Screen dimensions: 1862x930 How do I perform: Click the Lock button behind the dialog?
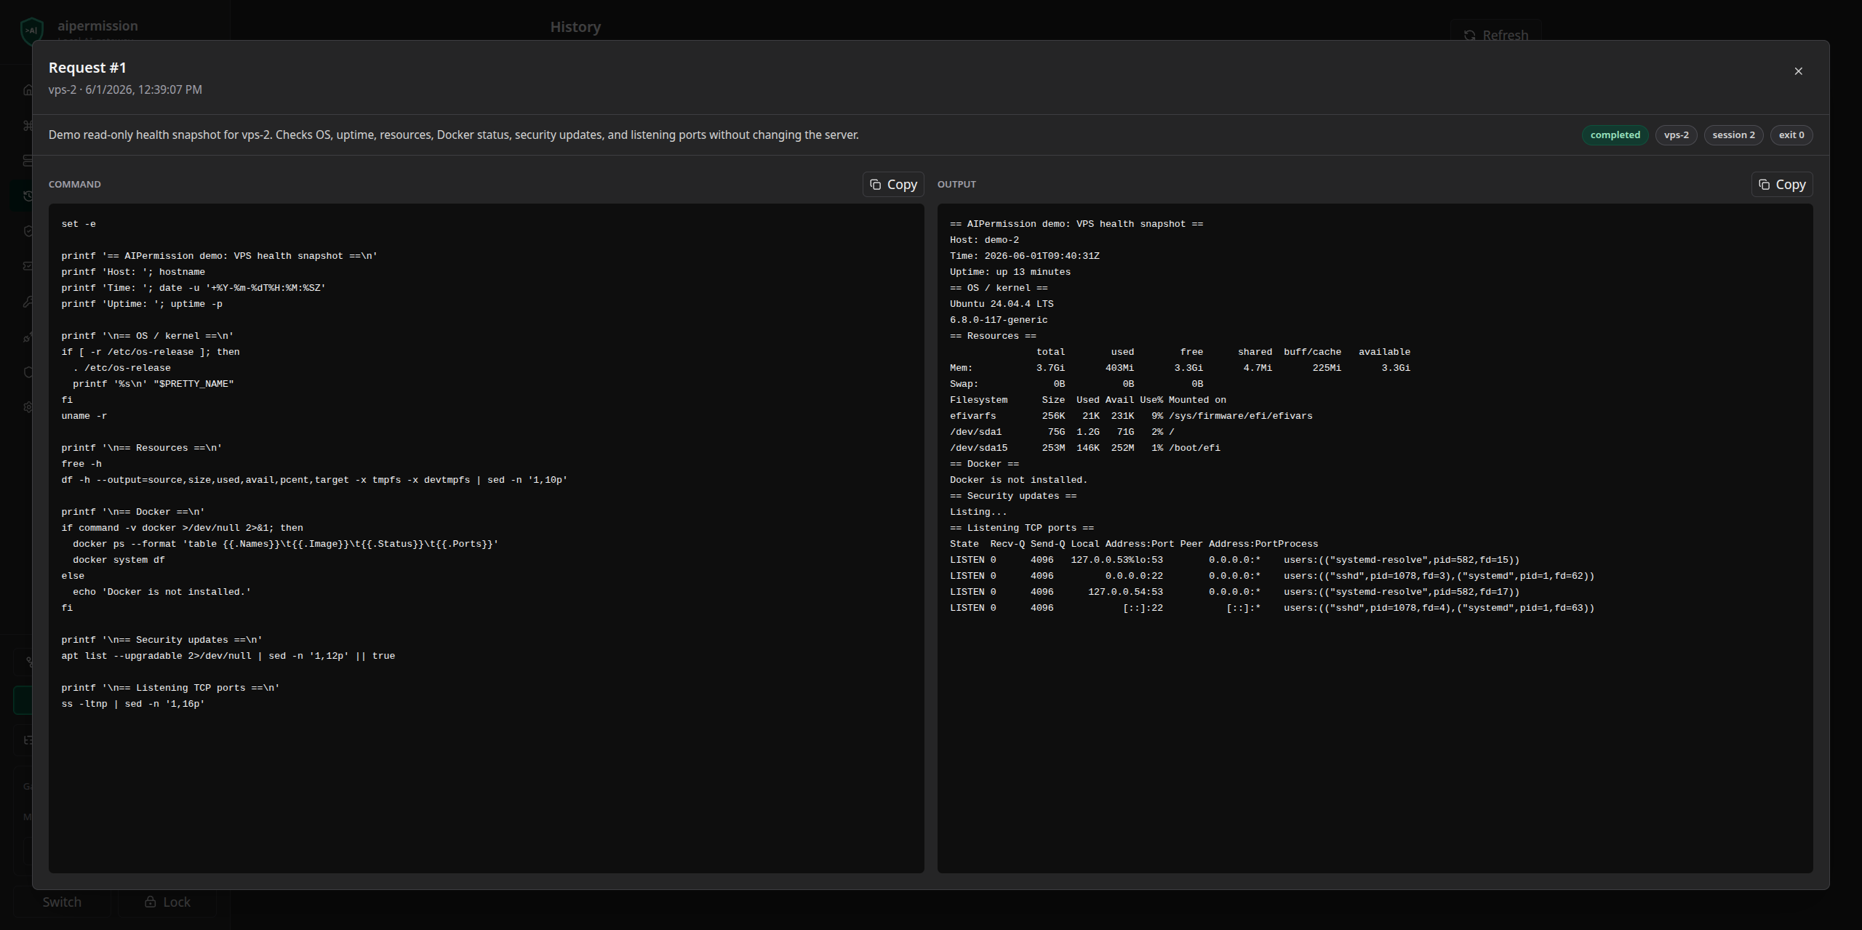[x=167, y=902]
